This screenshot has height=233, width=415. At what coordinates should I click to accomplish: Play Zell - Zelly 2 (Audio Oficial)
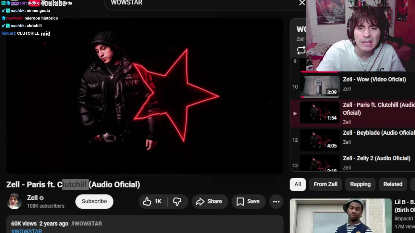pos(377,158)
